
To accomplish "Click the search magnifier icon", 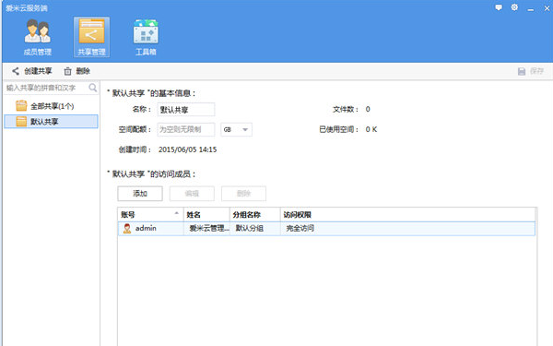I will point(93,88).
